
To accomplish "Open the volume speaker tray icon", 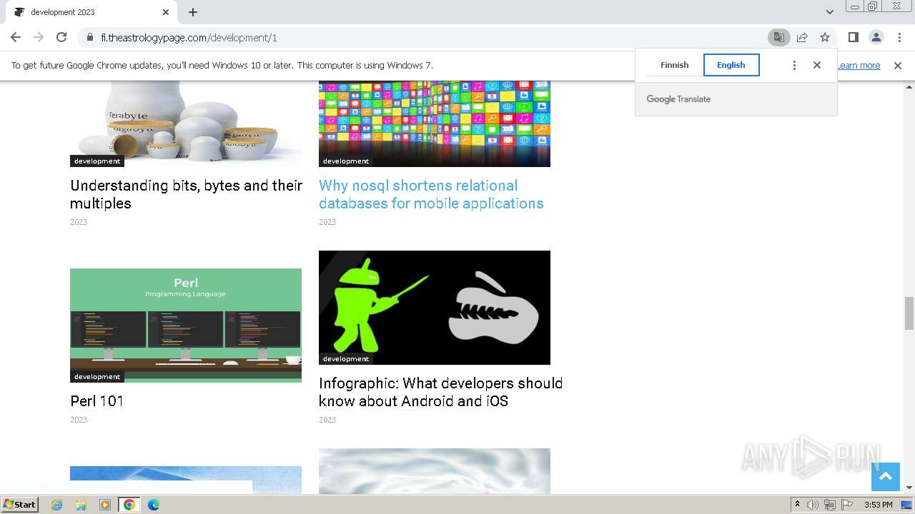I will [x=813, y=505].
